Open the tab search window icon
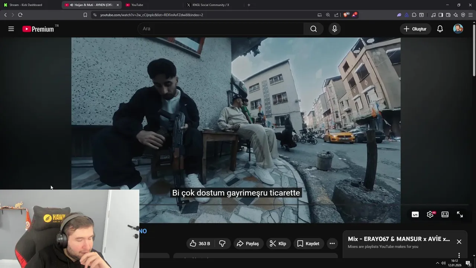This screenshot has width=476, height=268. point(421,15)
